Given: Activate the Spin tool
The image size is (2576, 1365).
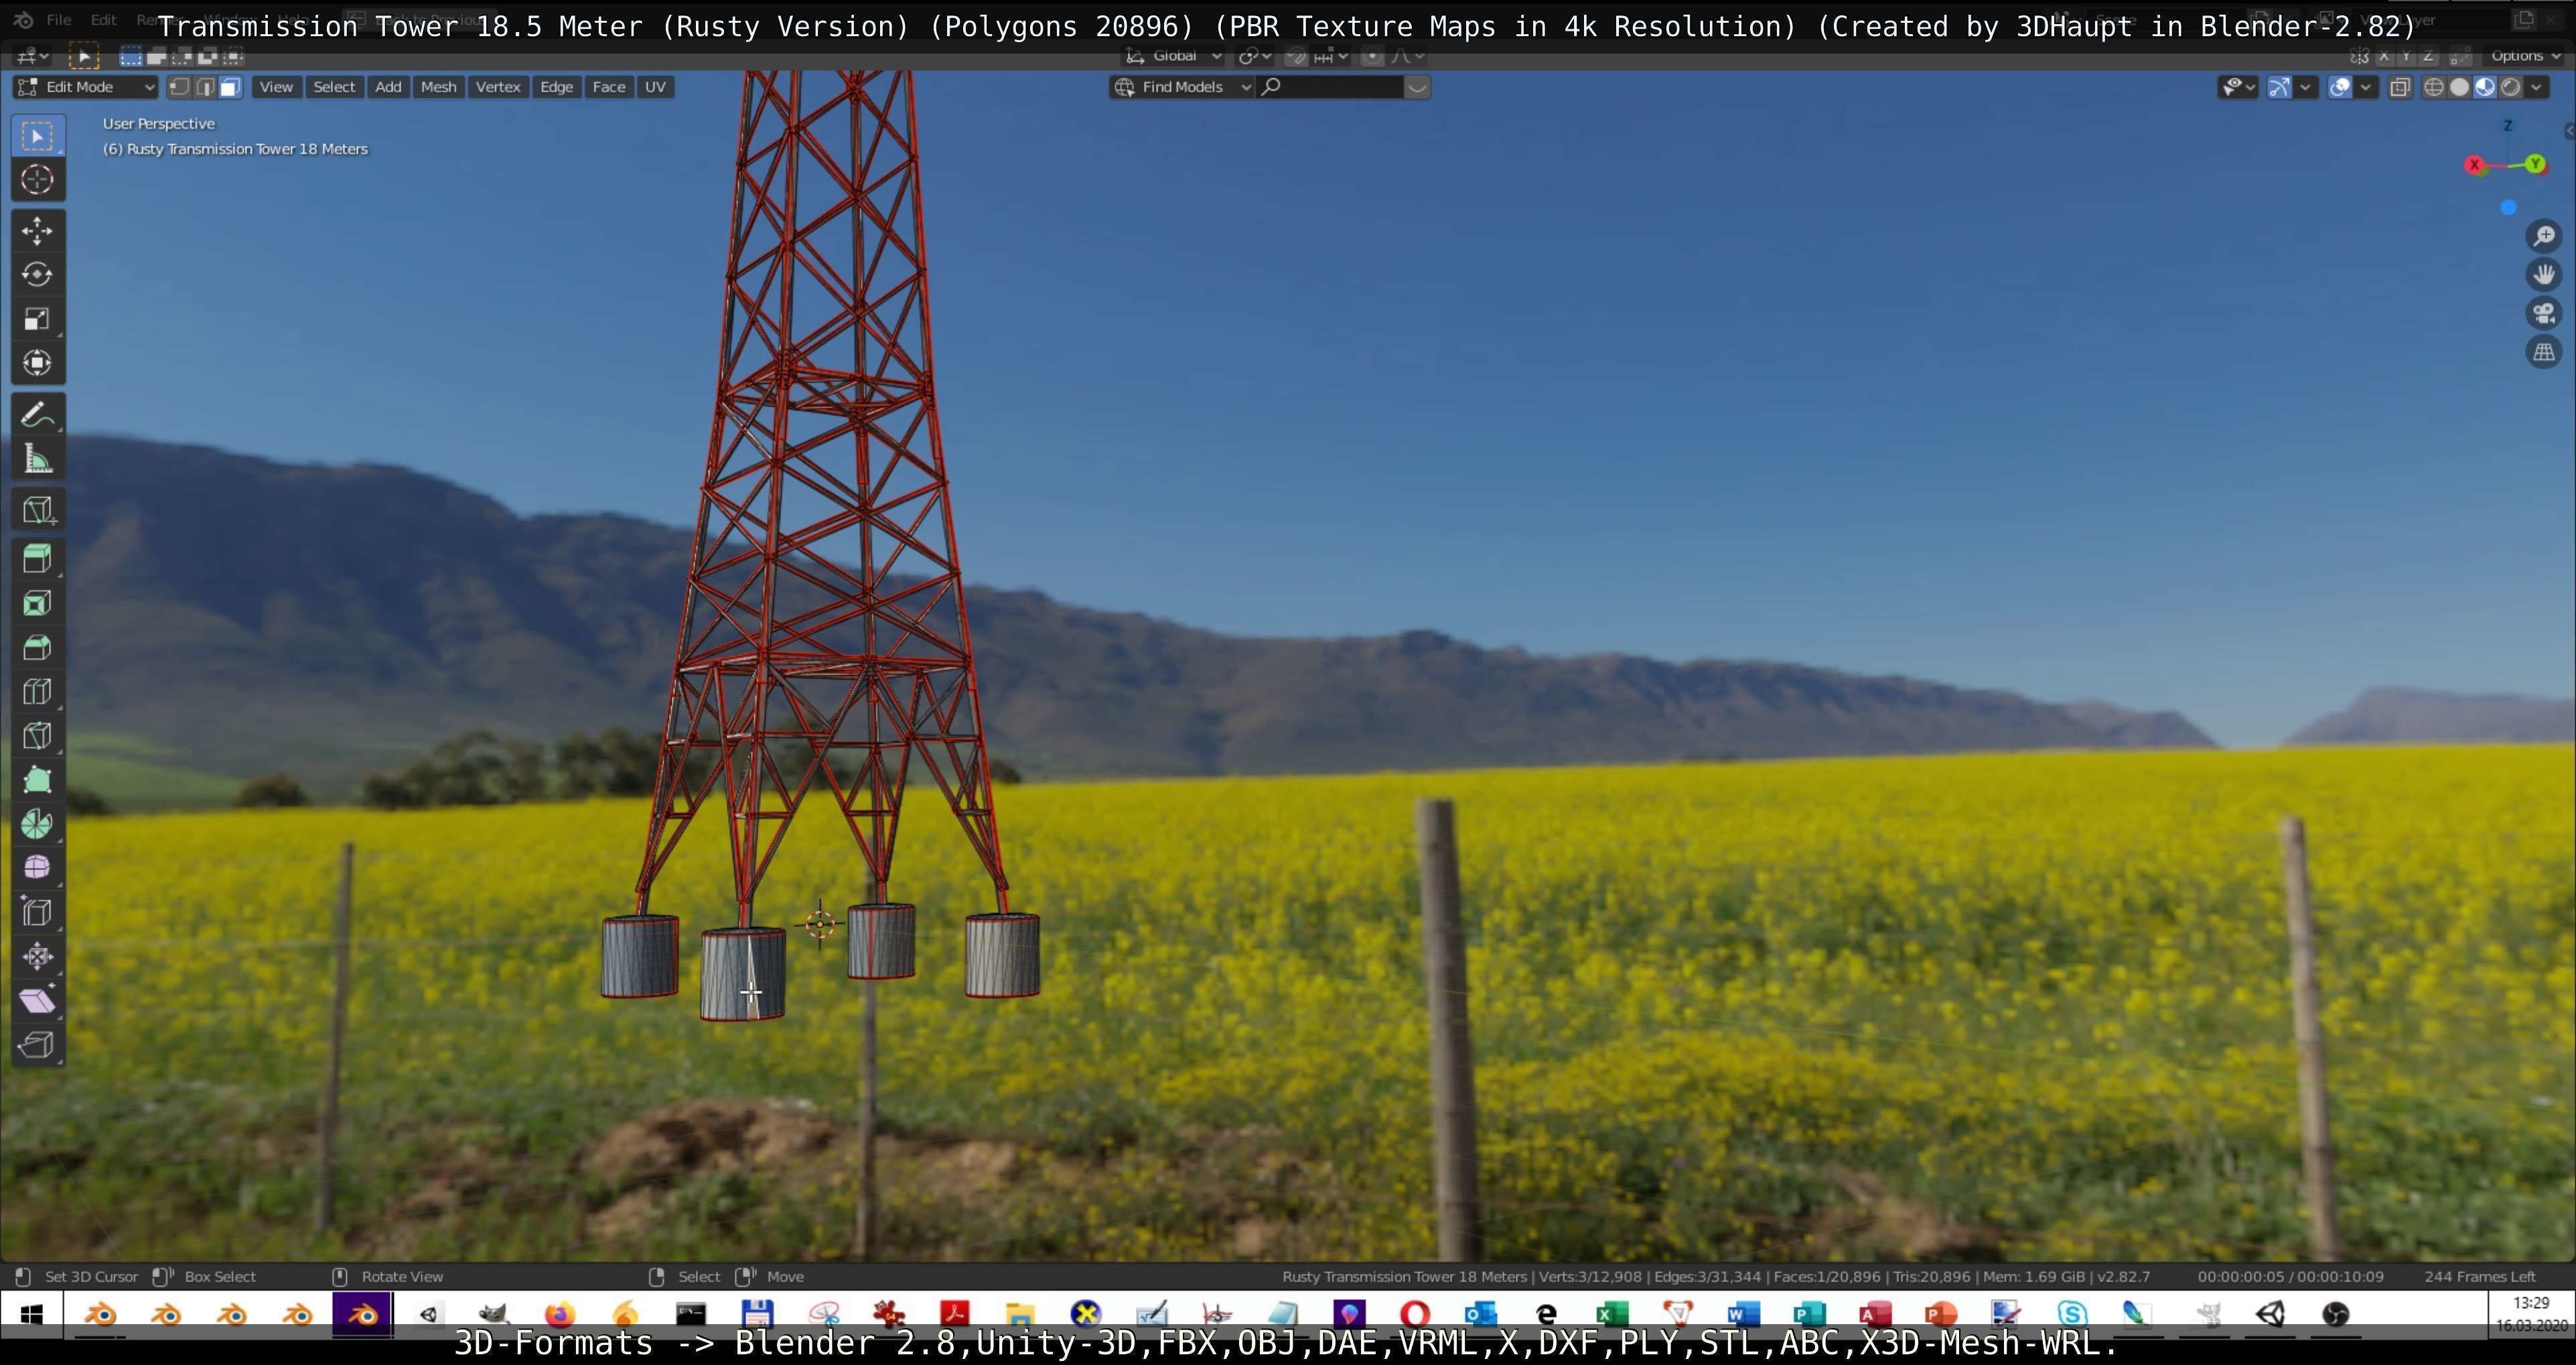Looking at the screenshot, I should click(x=38, y=823).
